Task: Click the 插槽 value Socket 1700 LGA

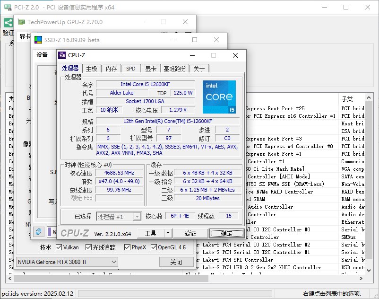Action: pyautogui.click(x=145, y=101)
